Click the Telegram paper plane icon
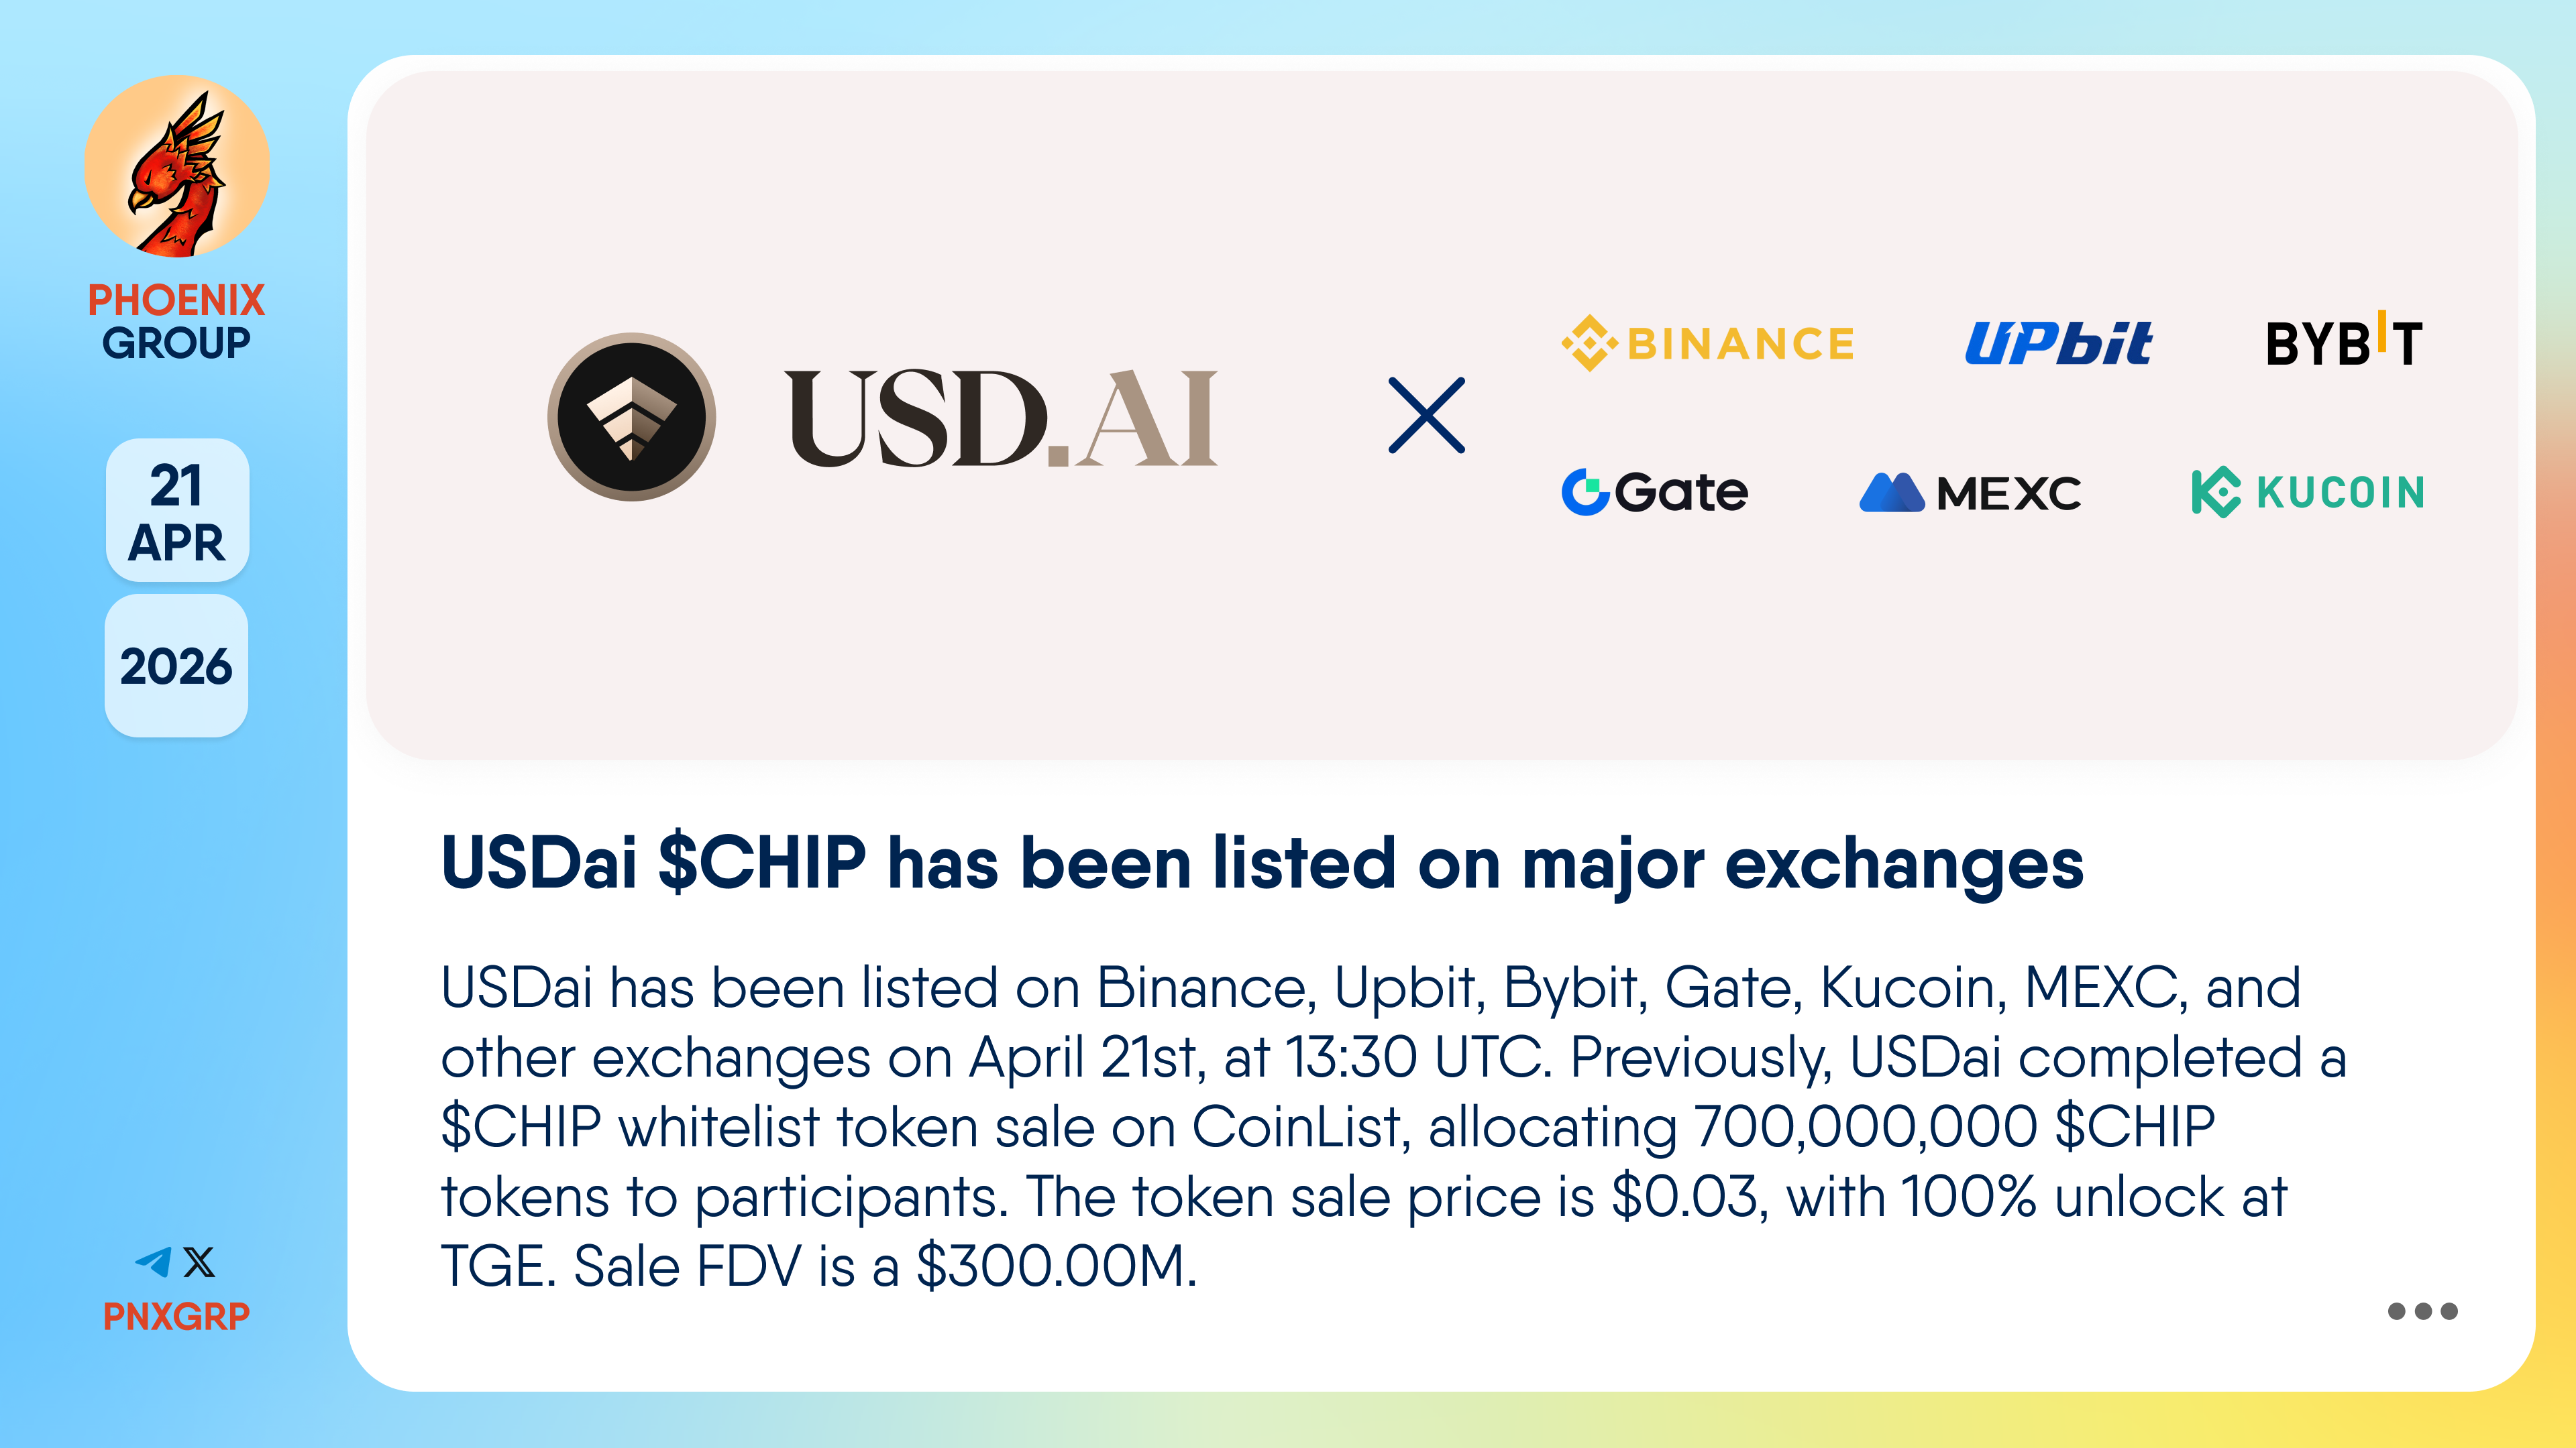The image size is (2576, 1448). click(154, 1261)
